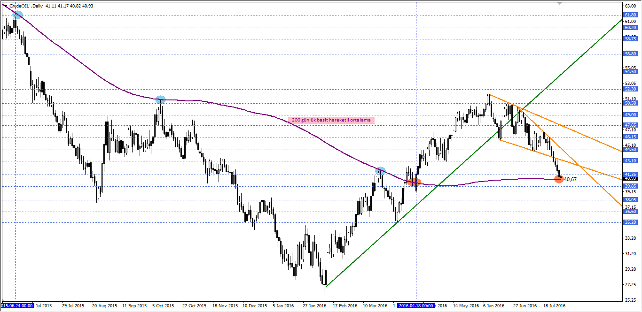This screenshot has height=312, width=642.
Task: Click the 27 Oct 2015 date label
Action: click(194, 305)
